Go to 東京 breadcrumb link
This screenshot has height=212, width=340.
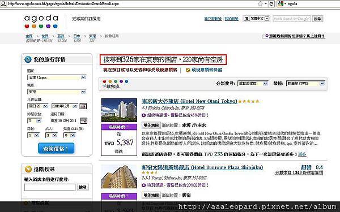pos(92,36)
